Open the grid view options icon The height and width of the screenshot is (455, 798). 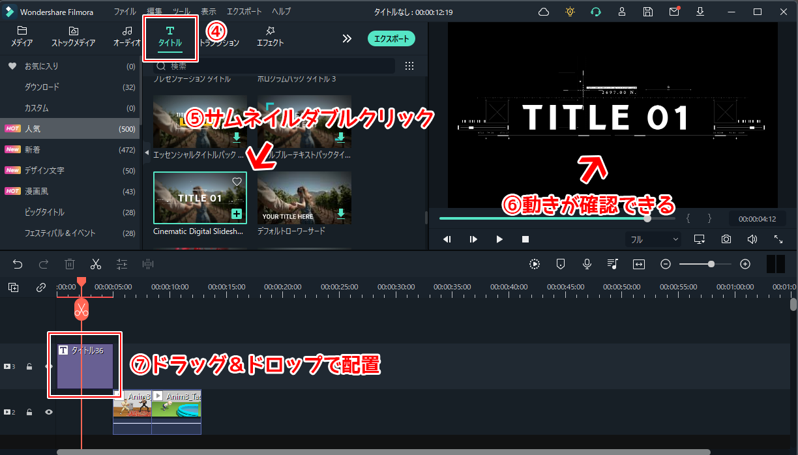point(409,66)
